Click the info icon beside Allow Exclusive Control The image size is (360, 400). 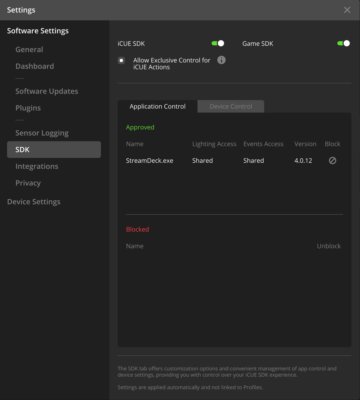click(221, 60)
